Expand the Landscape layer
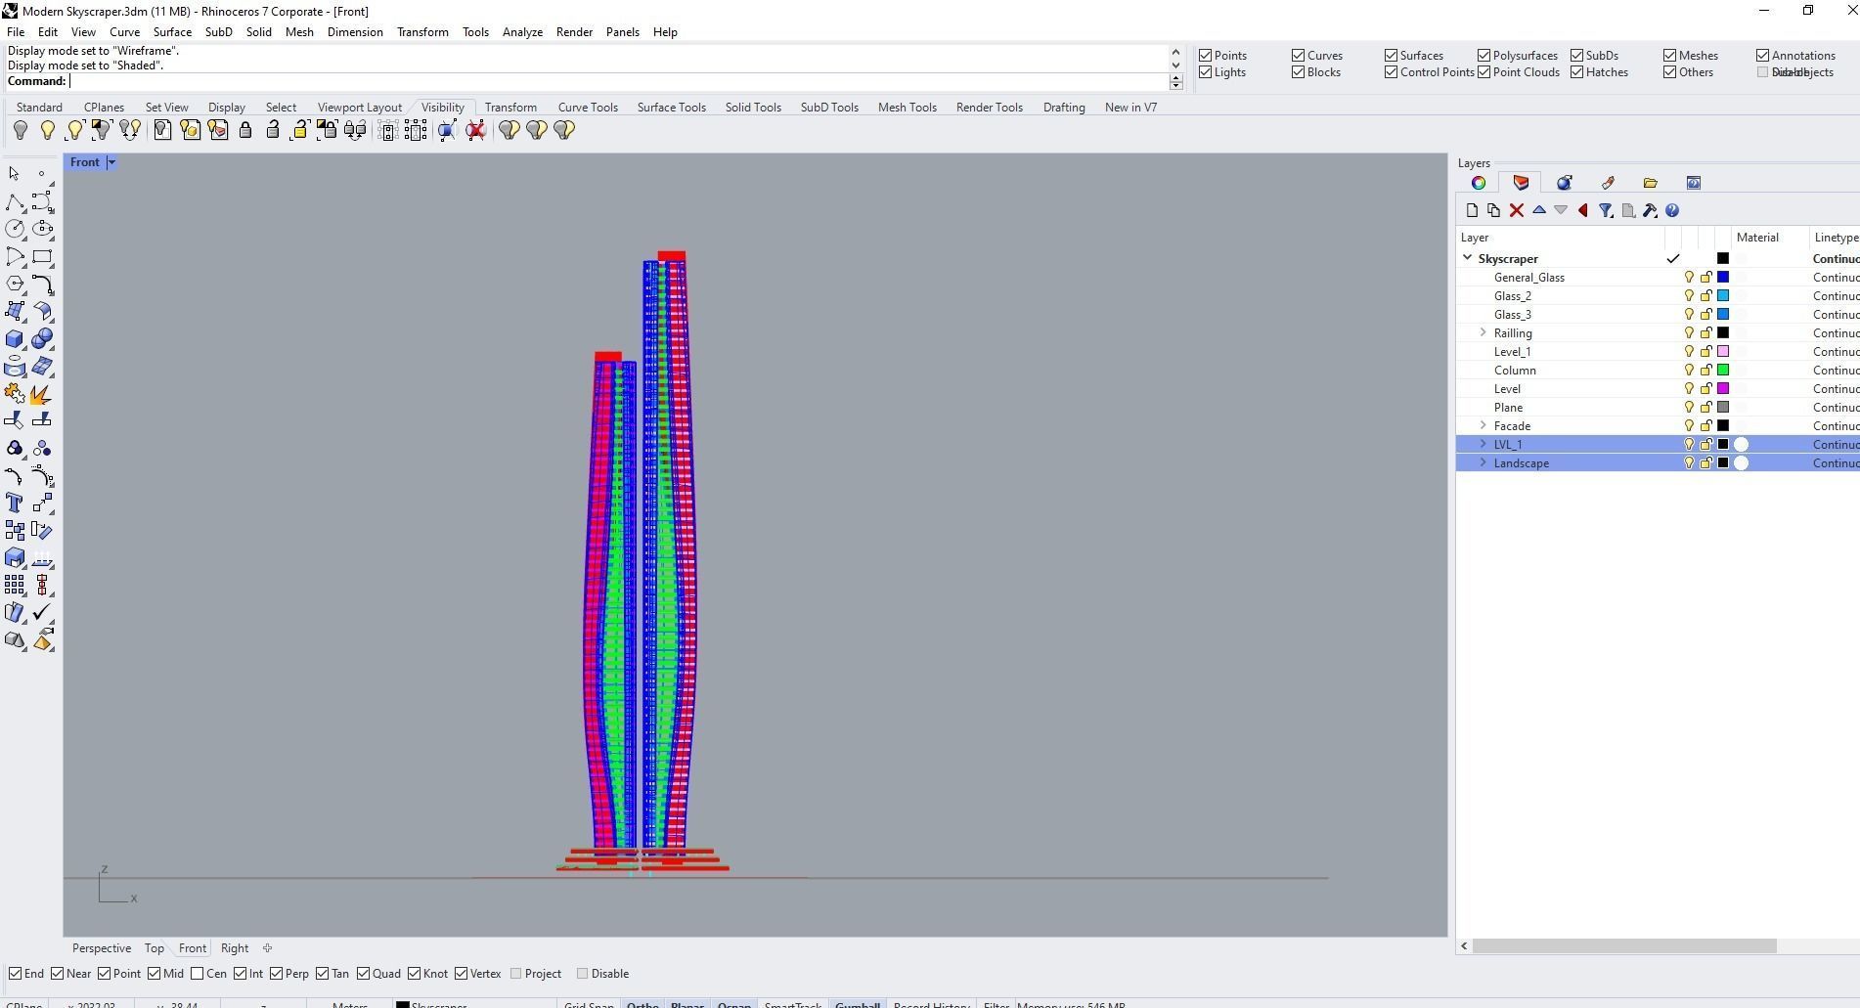1860x1008 pixels. coord(1484,463)
